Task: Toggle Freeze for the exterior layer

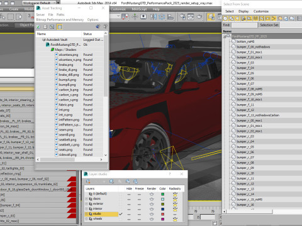Action: [x=139, y=204]
